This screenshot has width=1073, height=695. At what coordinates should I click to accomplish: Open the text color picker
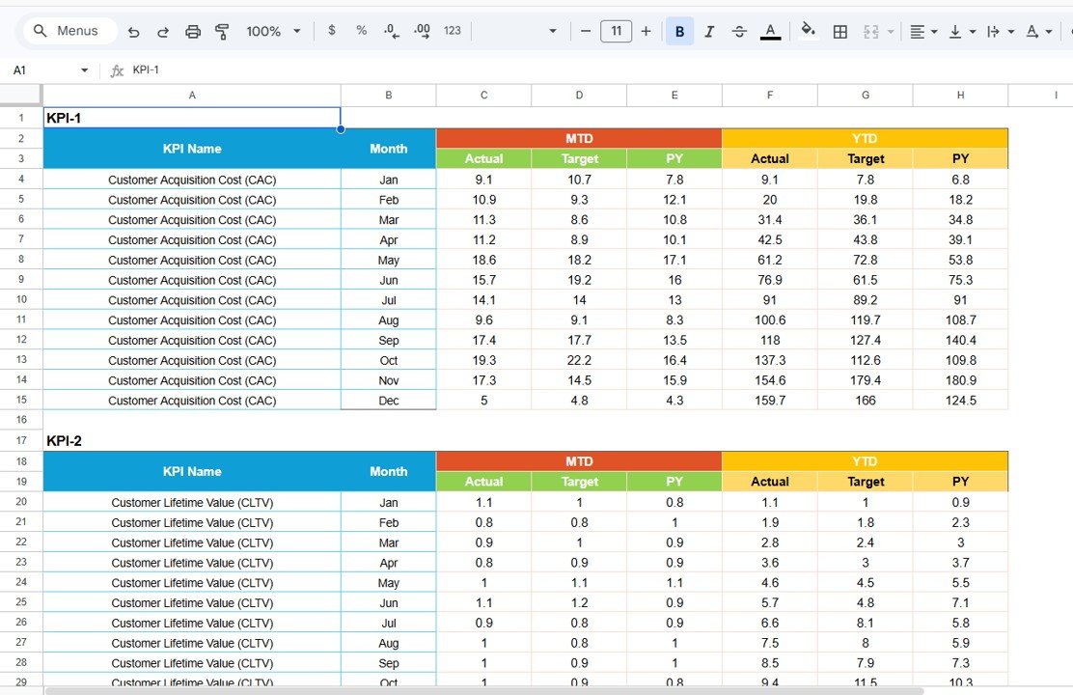769,30
